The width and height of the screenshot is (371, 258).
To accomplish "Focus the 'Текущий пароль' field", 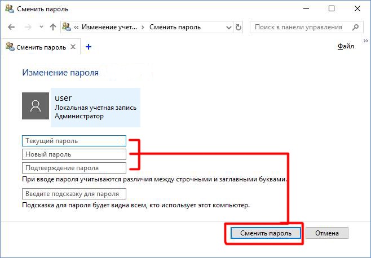I will (74, 141).
